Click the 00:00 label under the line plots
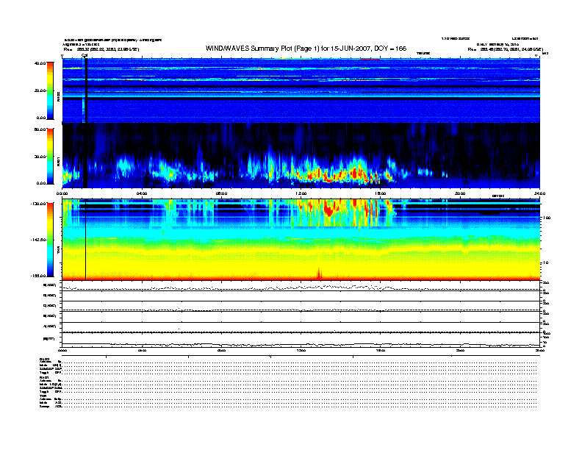Viewport: 582px width, 450px height. pyautogui.click(x=62, y=350)
